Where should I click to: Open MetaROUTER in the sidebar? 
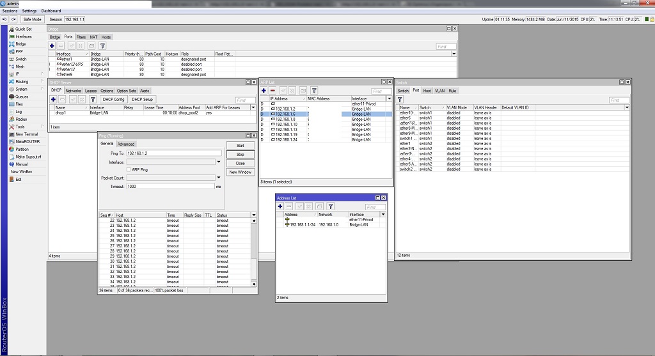pyautogui.click(x=28, y=142)
